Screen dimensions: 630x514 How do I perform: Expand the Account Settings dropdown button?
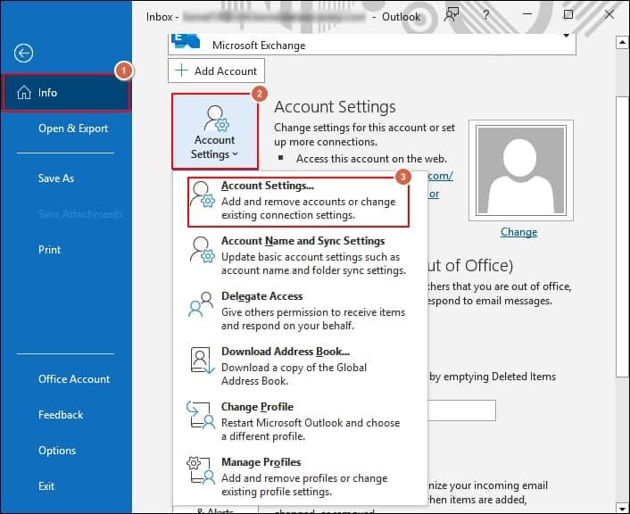click(214, 132)
